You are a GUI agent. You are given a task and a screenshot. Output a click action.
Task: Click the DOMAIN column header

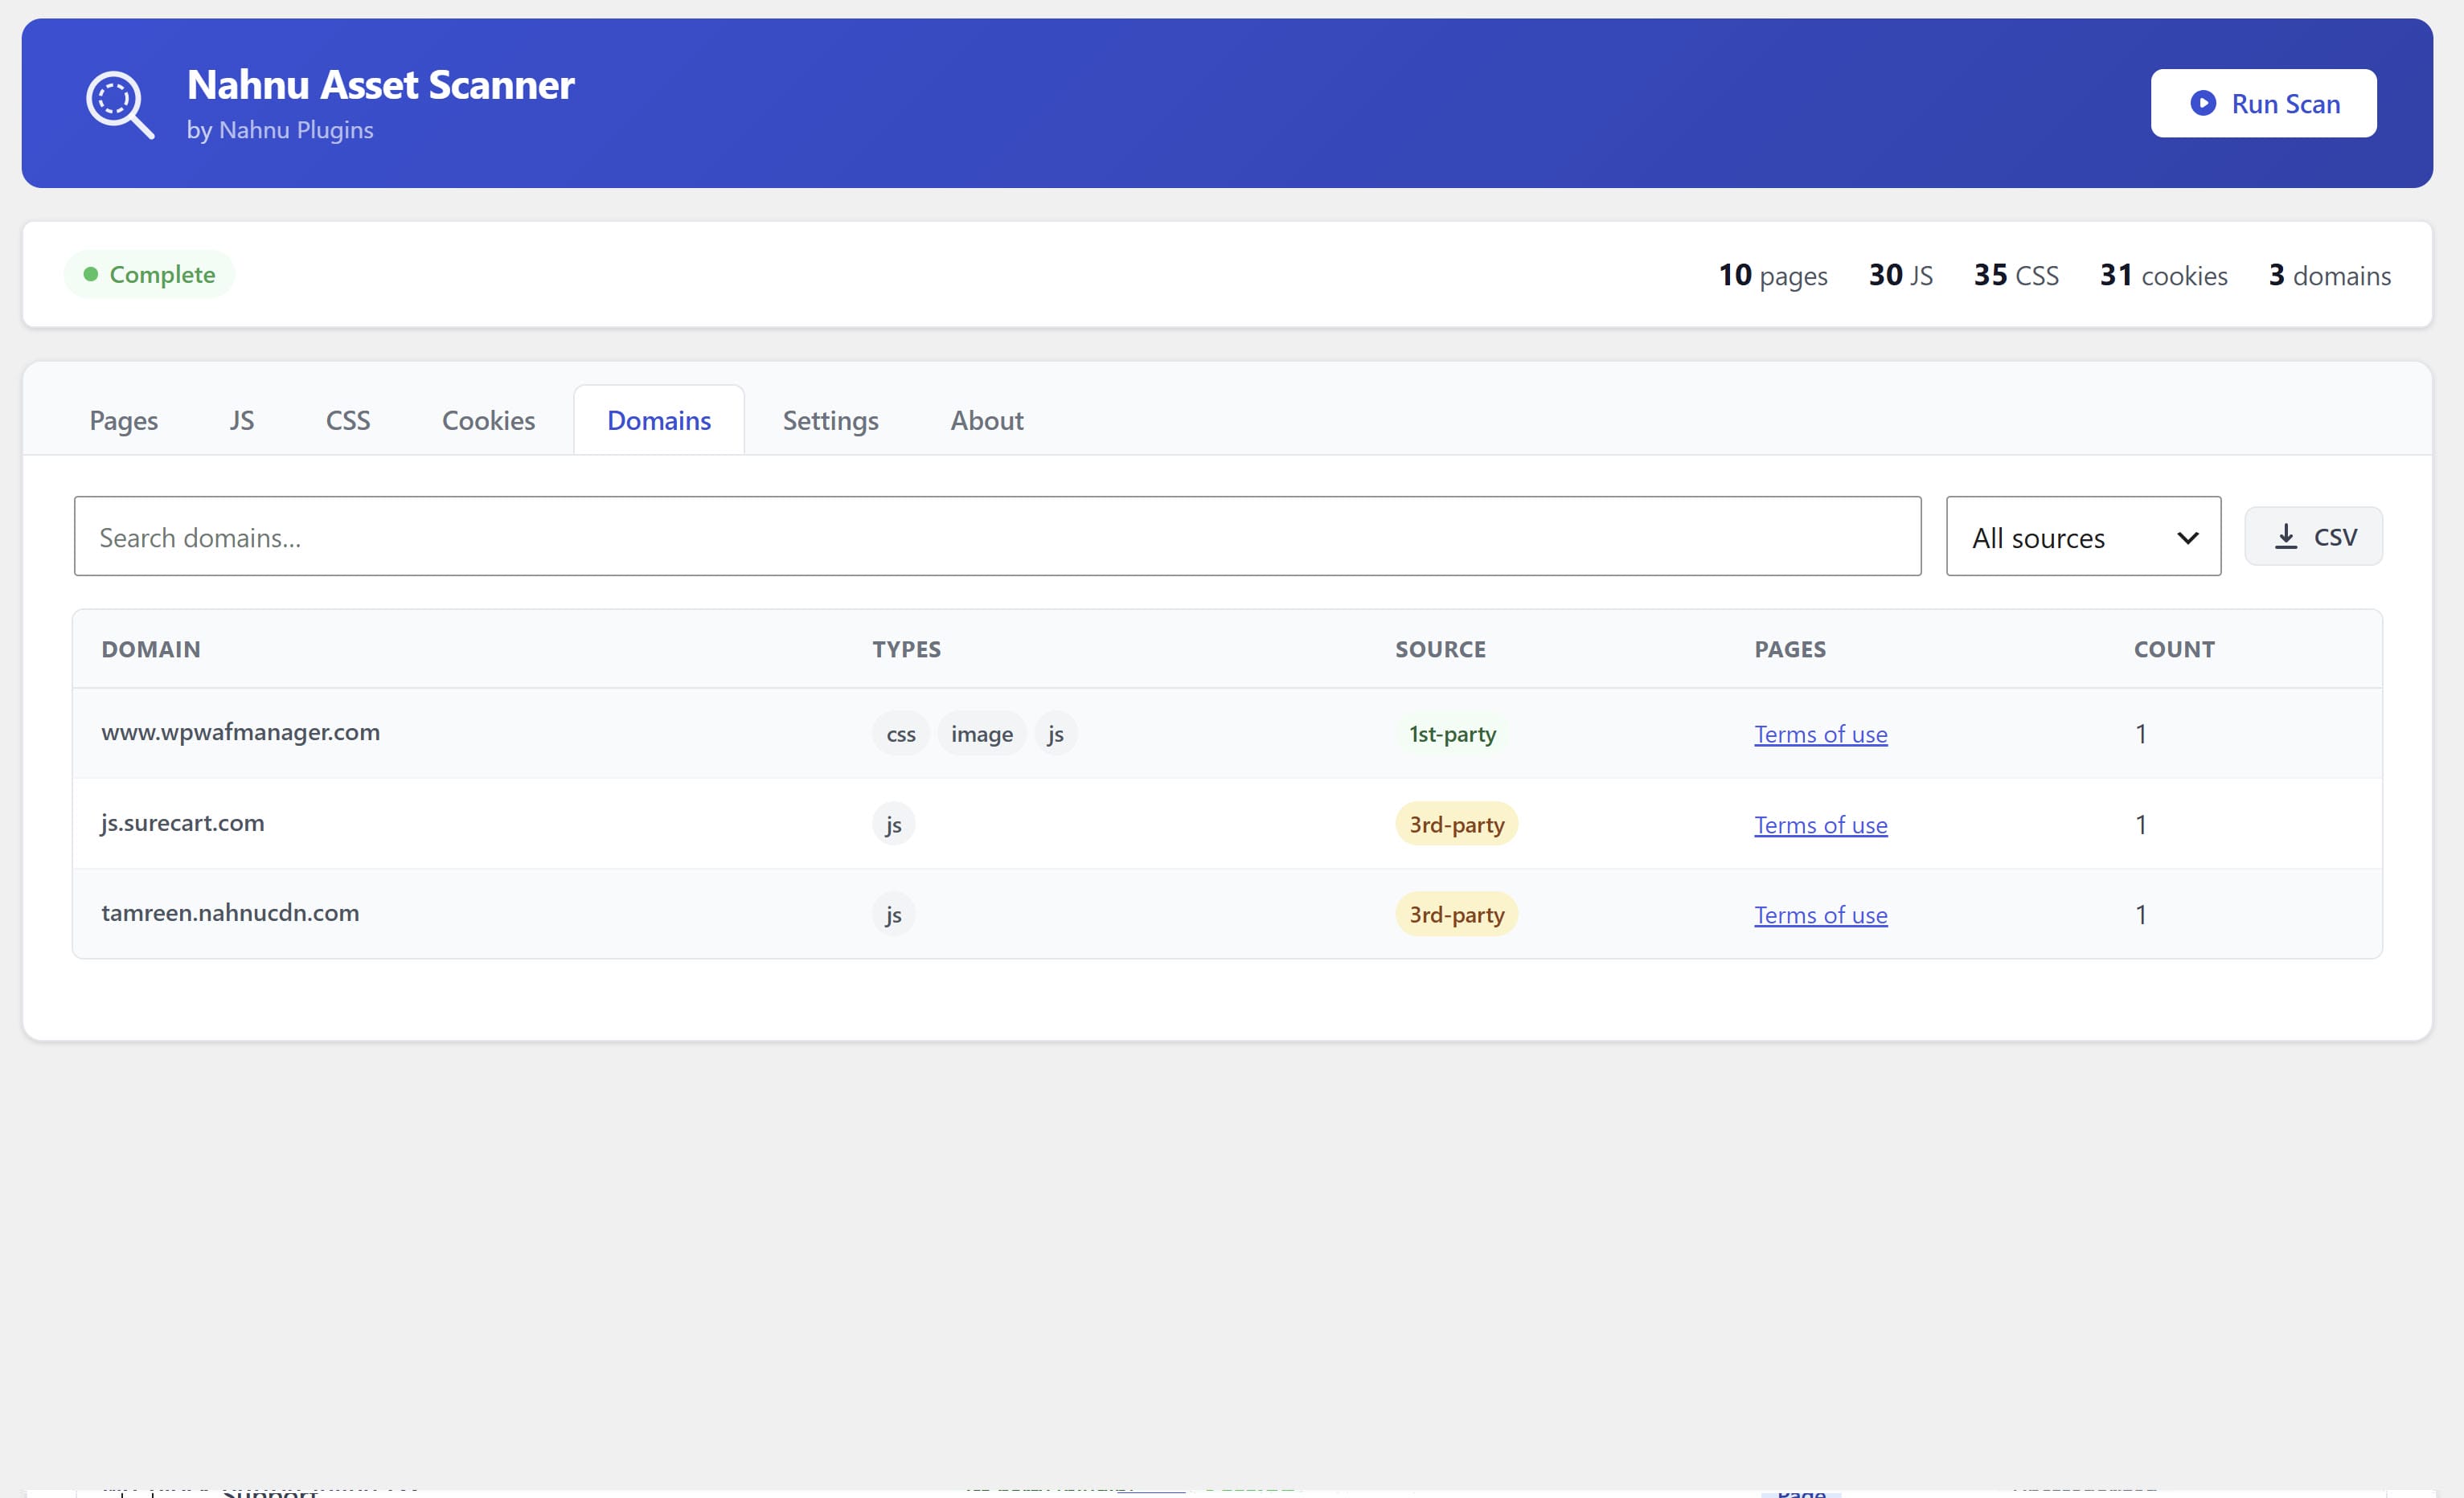pos(151,649)
